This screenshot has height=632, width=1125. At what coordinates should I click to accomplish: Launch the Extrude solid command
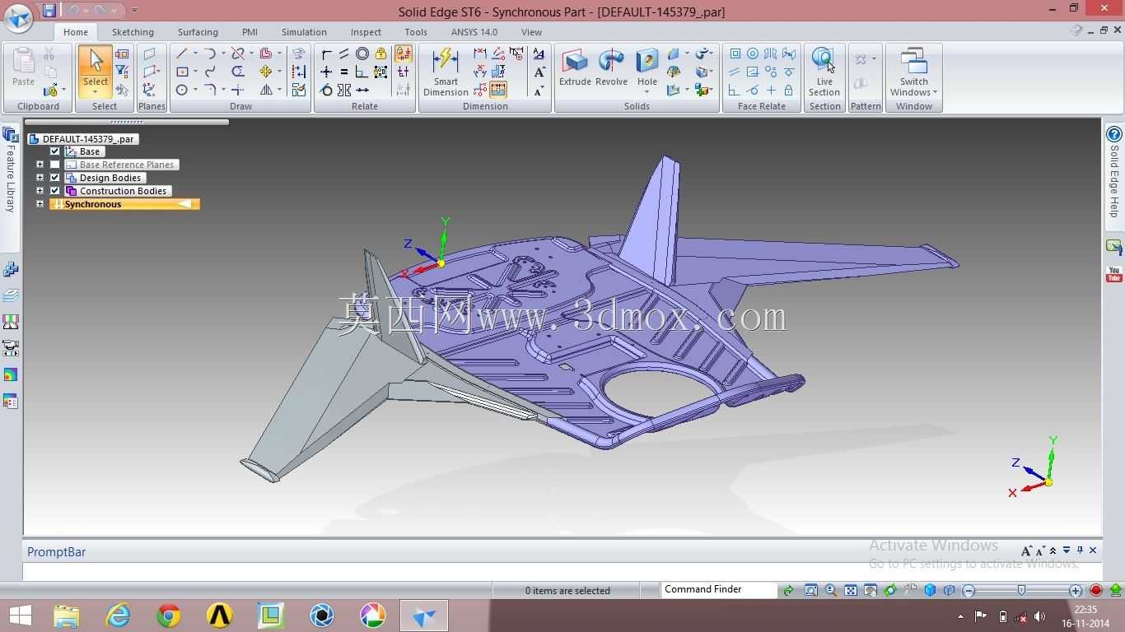point(575,67)
